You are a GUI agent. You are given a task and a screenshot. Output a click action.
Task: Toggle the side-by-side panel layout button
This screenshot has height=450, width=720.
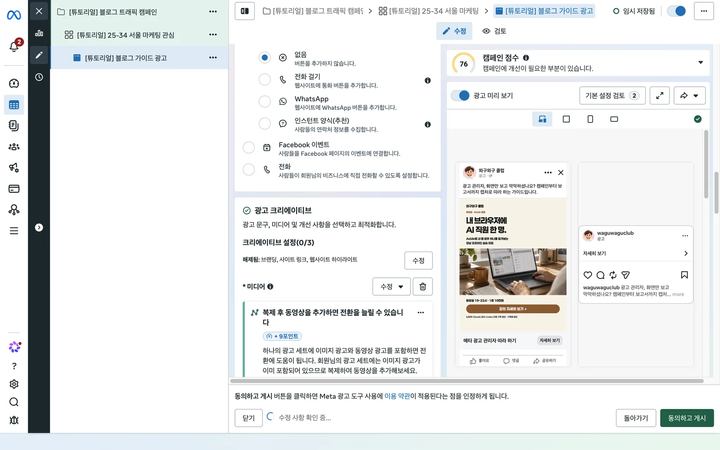tap(245, 11)
